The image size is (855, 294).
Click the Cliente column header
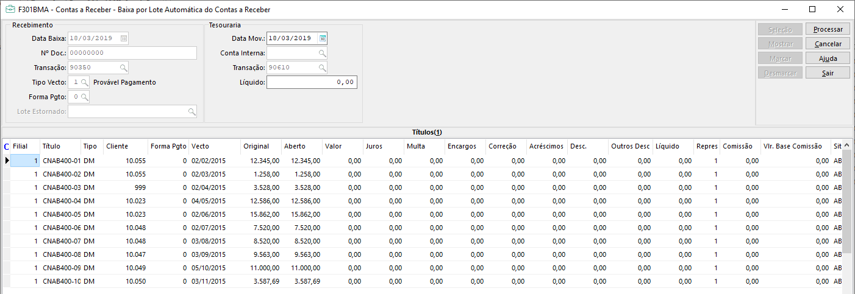pyautogui.click(x=126, y=146)
